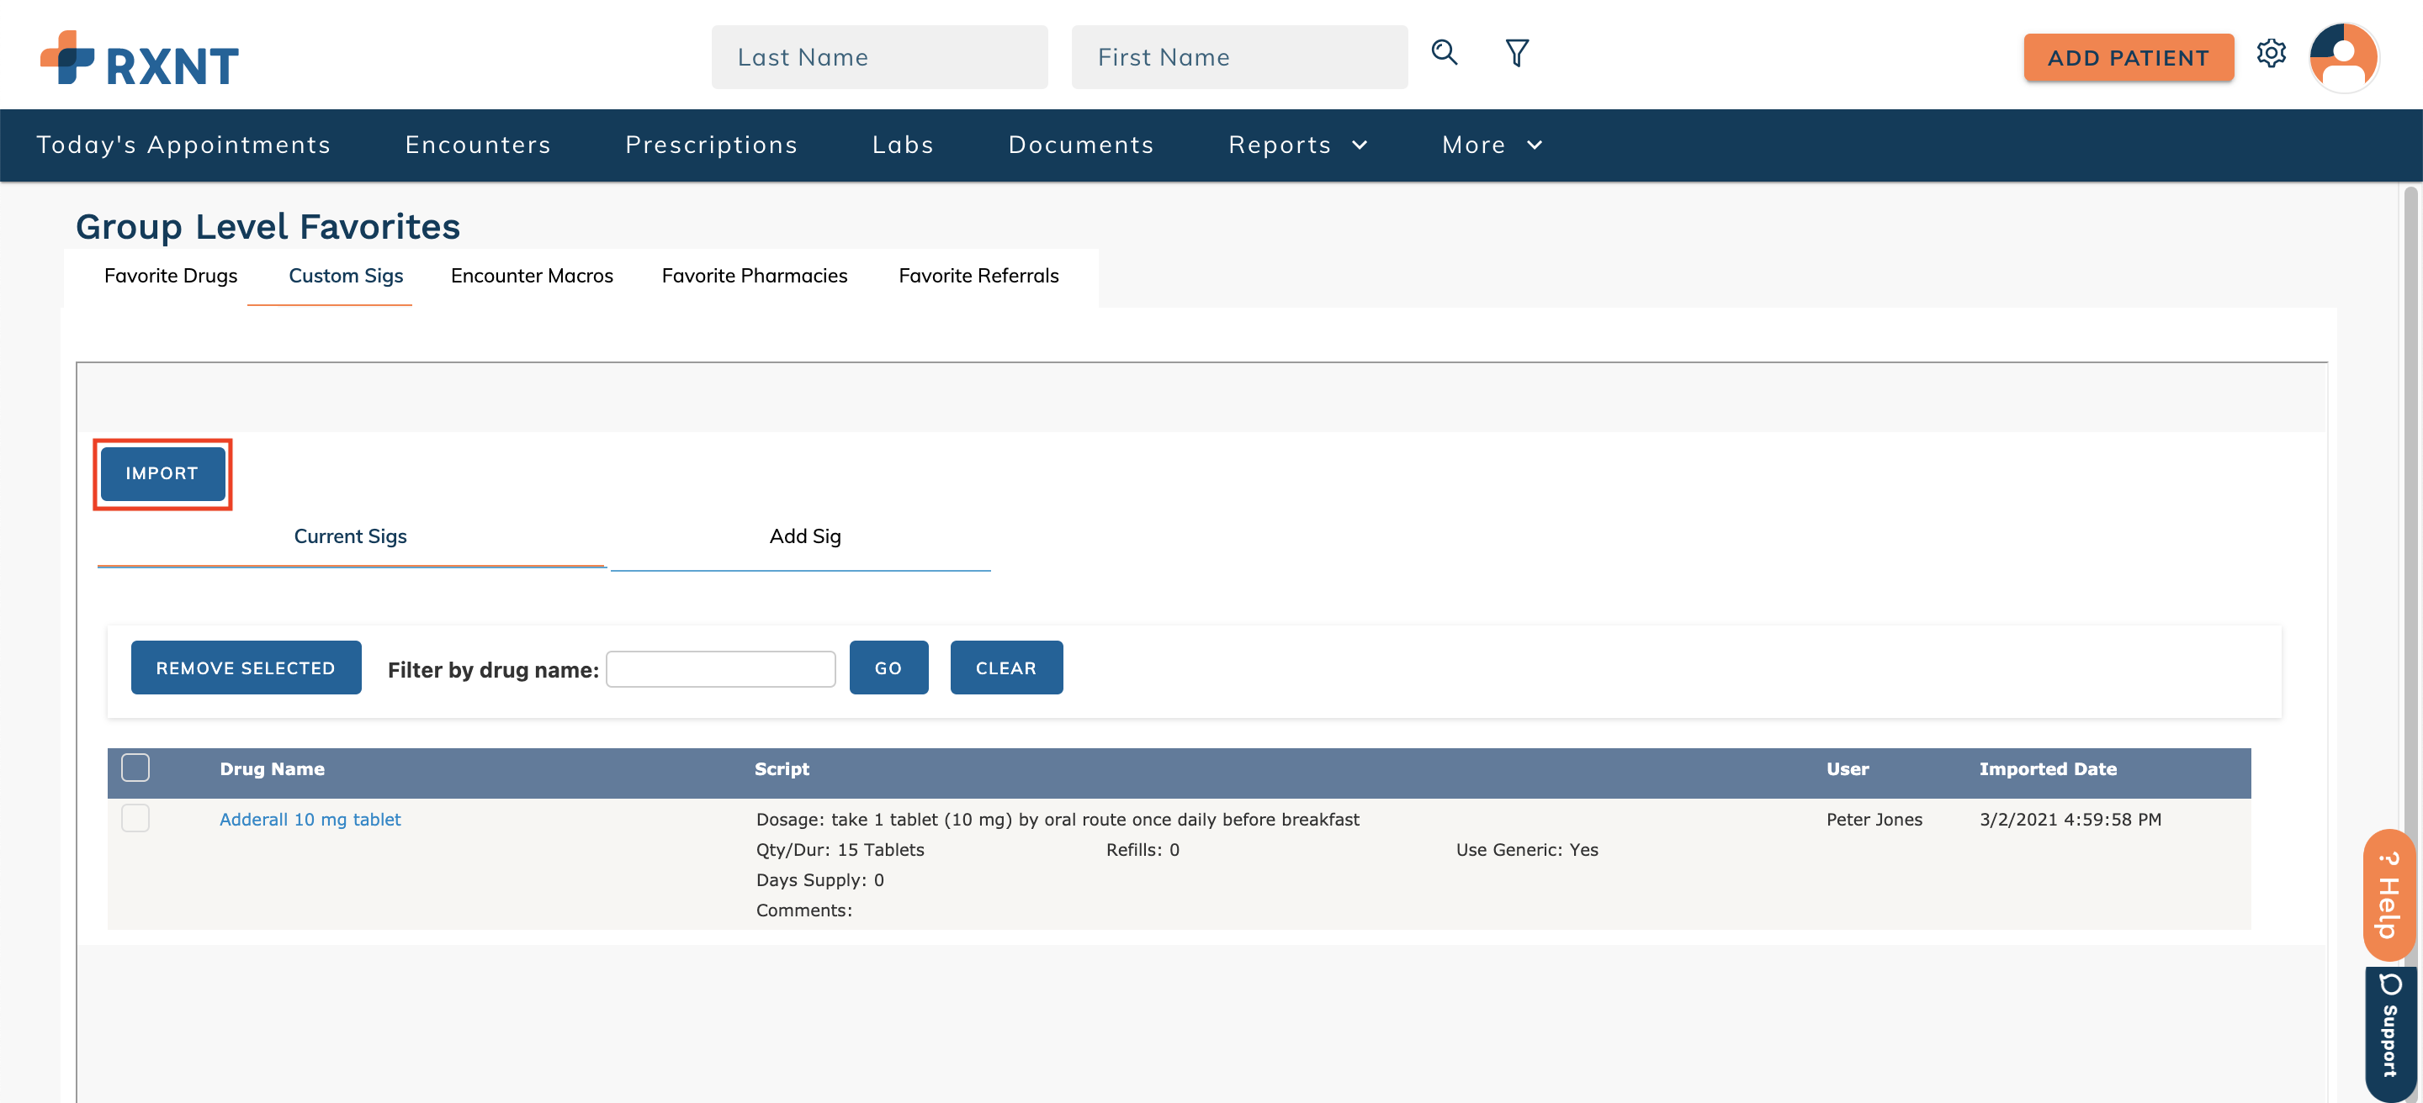Click the Remove Selected button

tap(246, 668)
